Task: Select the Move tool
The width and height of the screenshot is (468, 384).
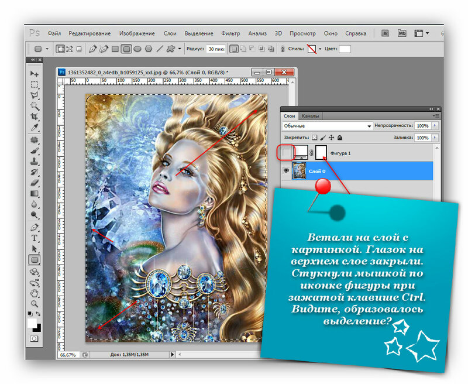Action: point(35,73)
